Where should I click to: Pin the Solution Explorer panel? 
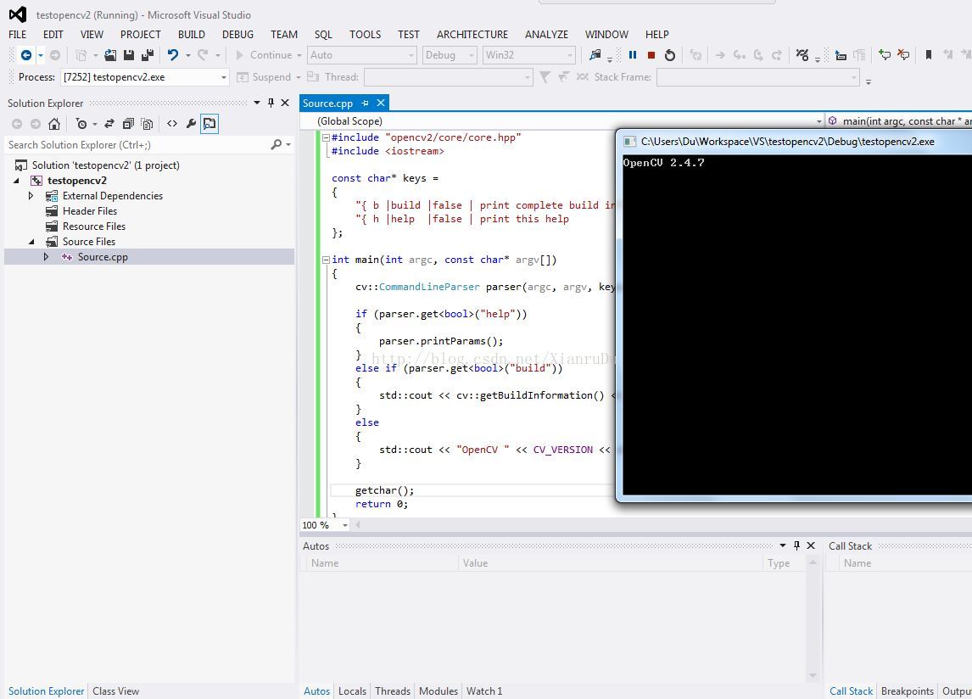pyautogui.click(x=271, y=103)
